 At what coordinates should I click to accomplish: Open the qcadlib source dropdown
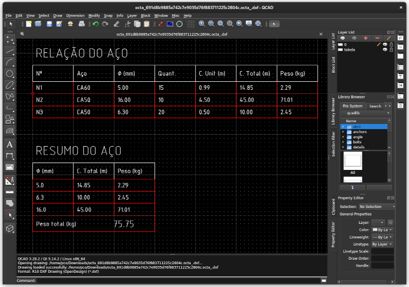[x=366, y=113]
